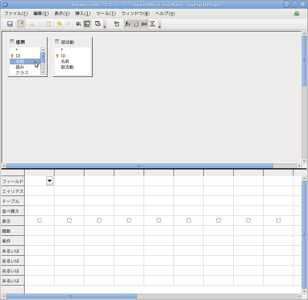Screen dimensions: 308x300
Task: Click the Save icon in toolbar
Action: (10, 24)
